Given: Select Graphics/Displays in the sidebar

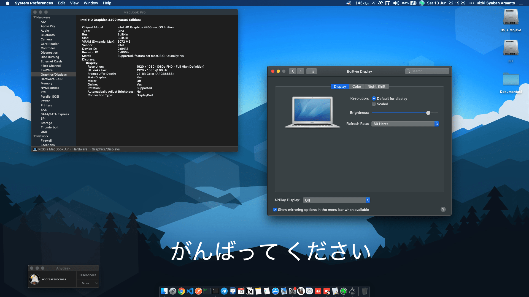Looking at the screenshot, I should (54, 75).
